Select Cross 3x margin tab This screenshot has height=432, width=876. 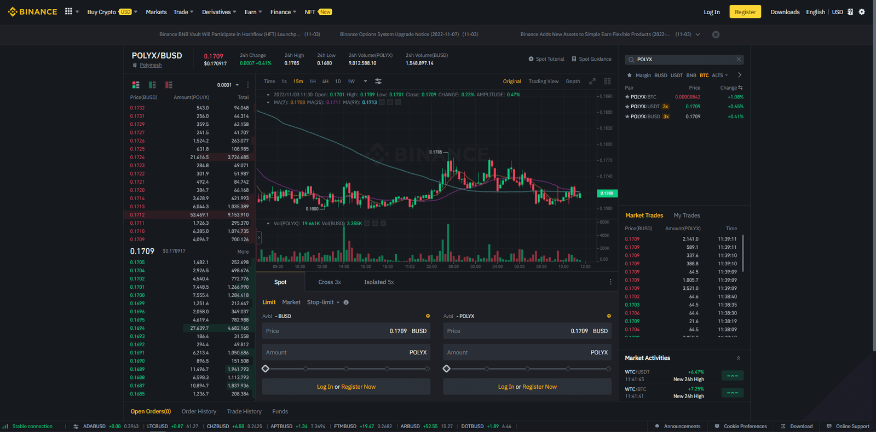coord(330,282)
